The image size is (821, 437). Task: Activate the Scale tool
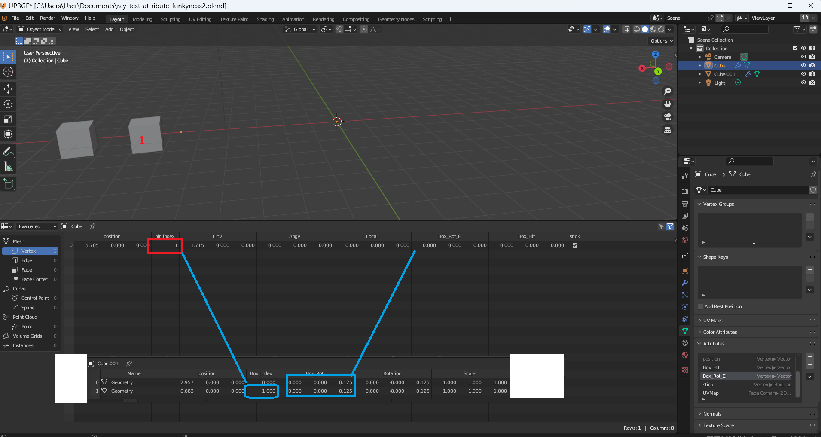click(8, 119)
